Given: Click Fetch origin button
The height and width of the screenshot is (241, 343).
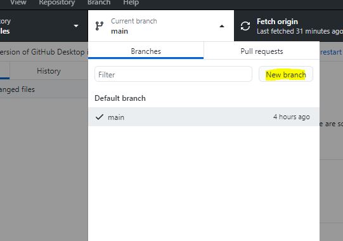Looking at the screenshot, I should [x=288, y=26].
